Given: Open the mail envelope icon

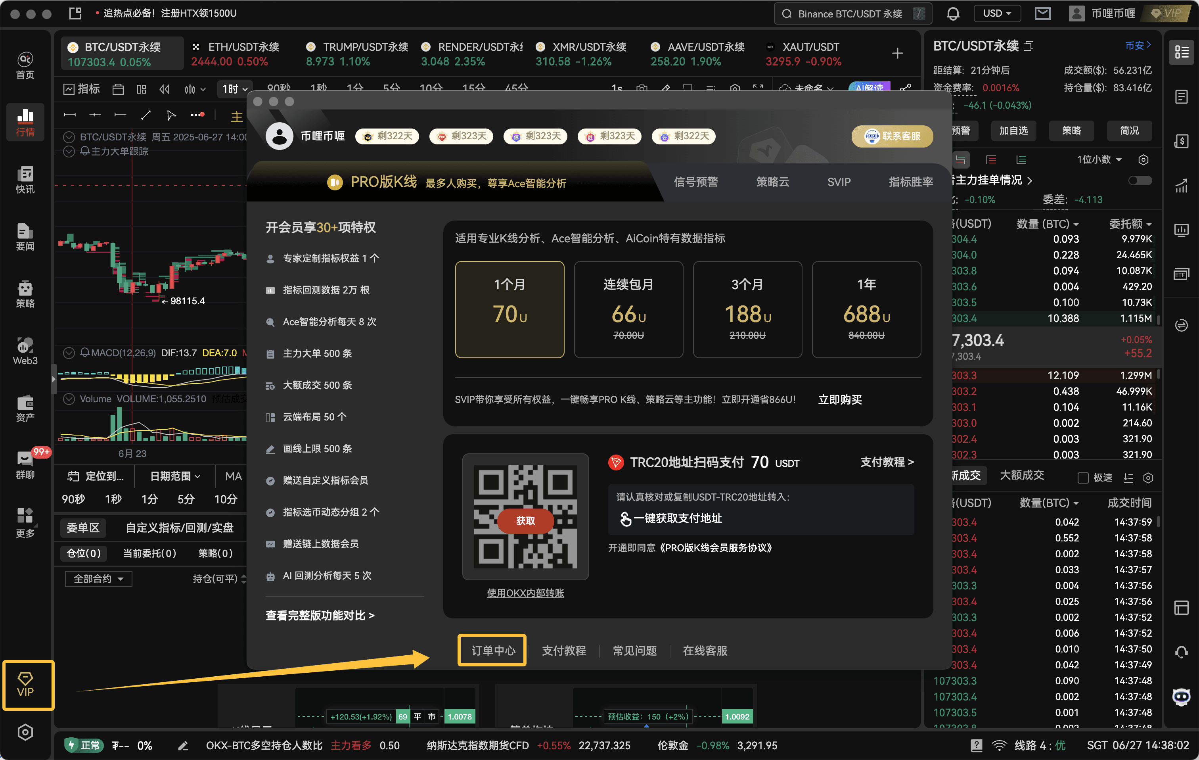Looking at the screenshot, I should (x=1043, y=13).
